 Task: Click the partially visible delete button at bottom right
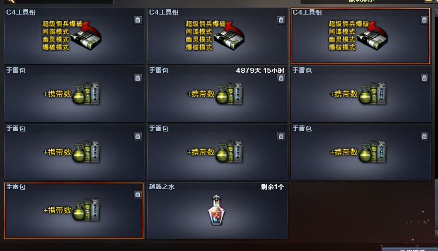410,249
